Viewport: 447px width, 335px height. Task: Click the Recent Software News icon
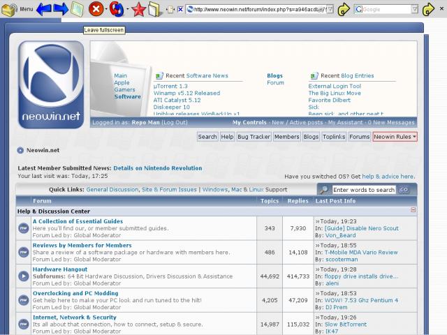click(159, 76)
